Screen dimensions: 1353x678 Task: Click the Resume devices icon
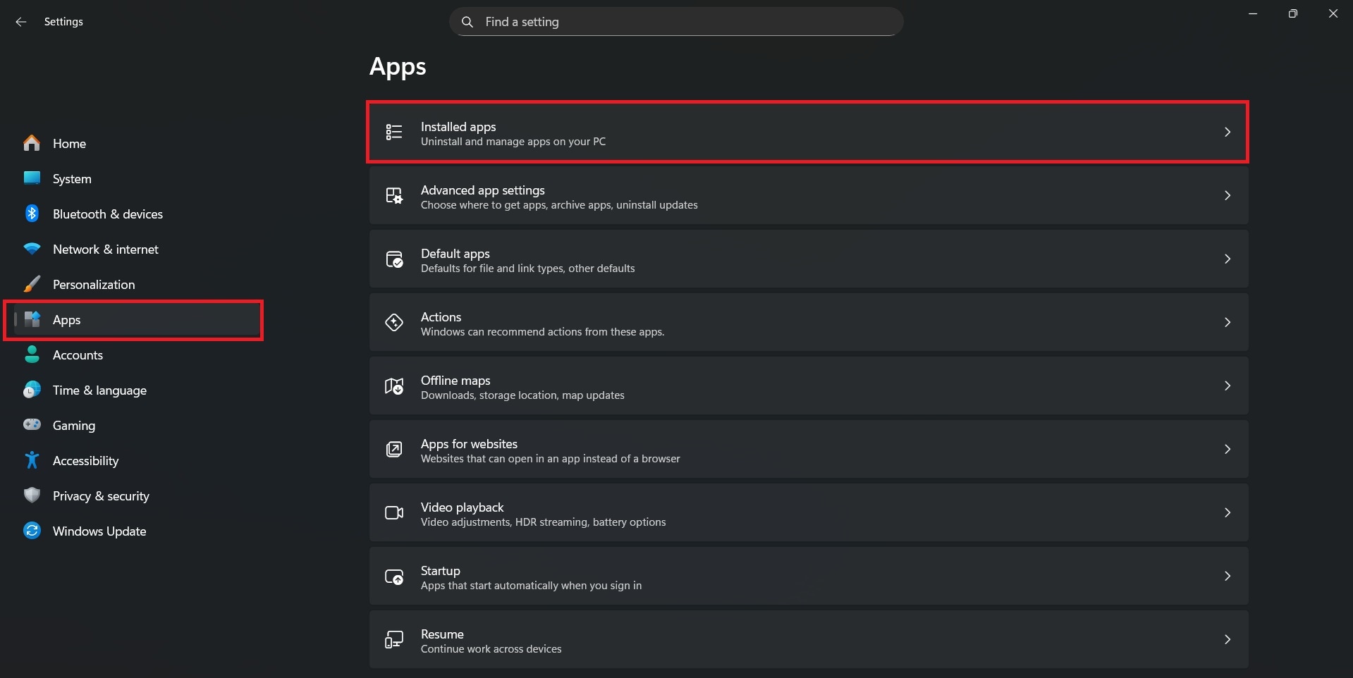point(393,639)
